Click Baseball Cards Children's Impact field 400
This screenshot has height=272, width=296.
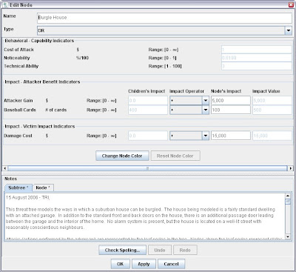pos(148,110)
